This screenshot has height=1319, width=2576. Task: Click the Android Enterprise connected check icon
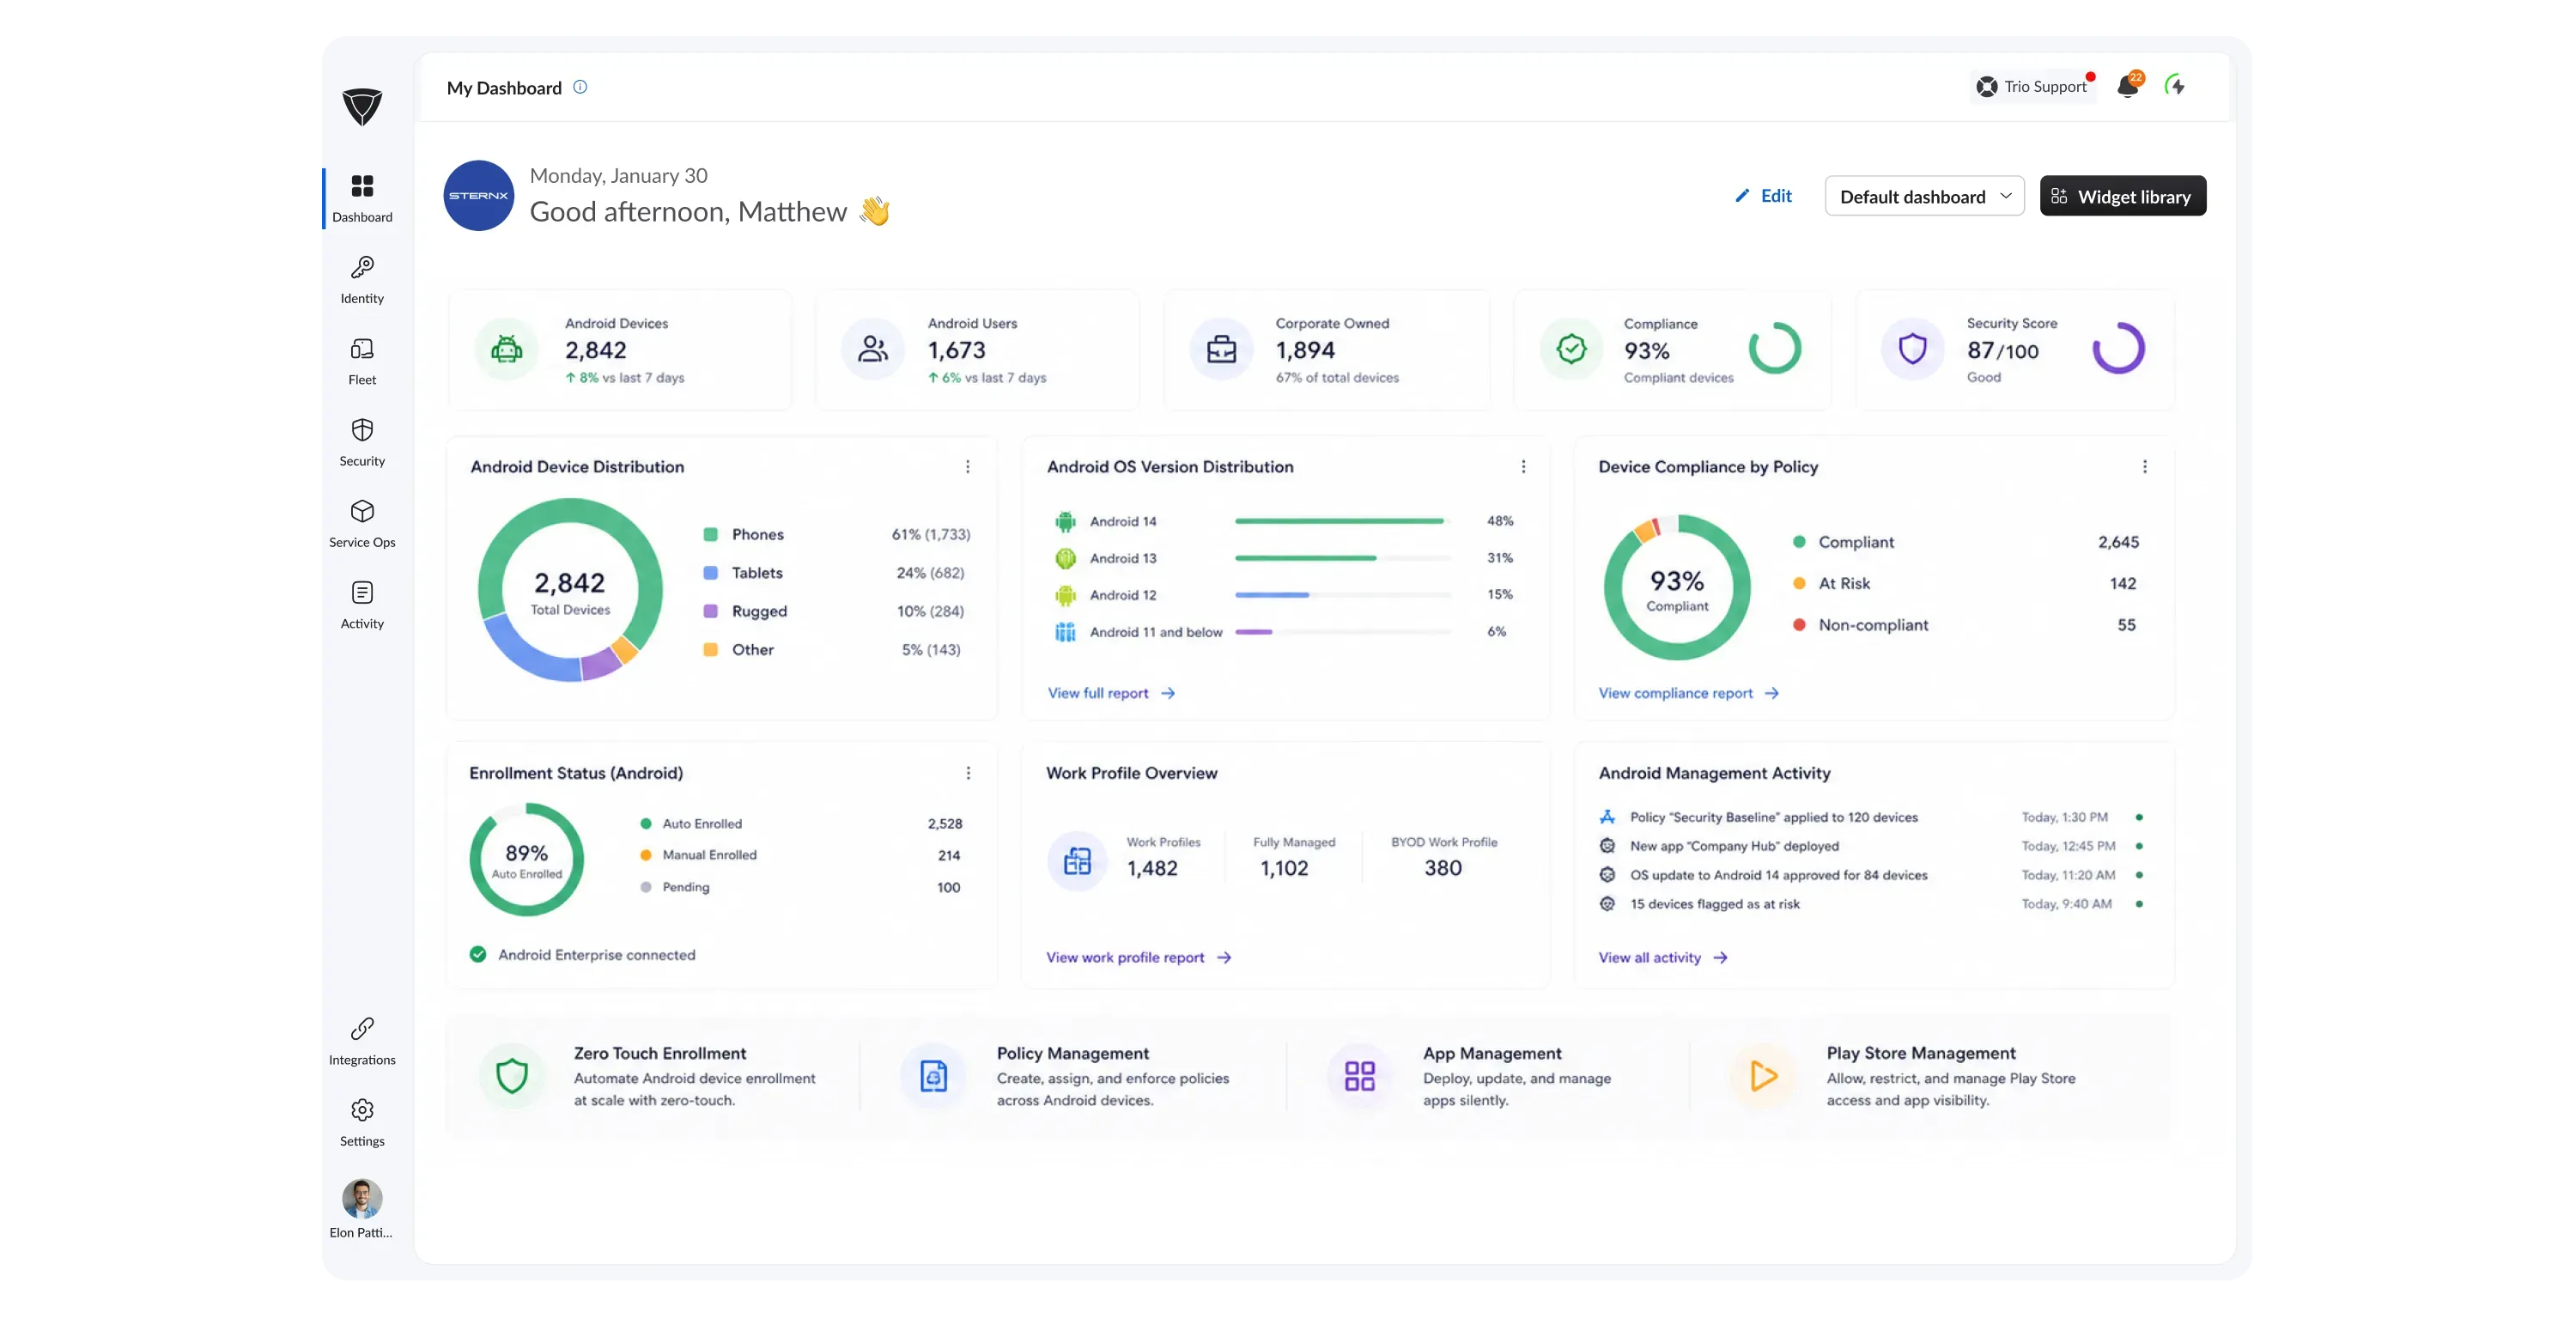[x=478, y=954]
